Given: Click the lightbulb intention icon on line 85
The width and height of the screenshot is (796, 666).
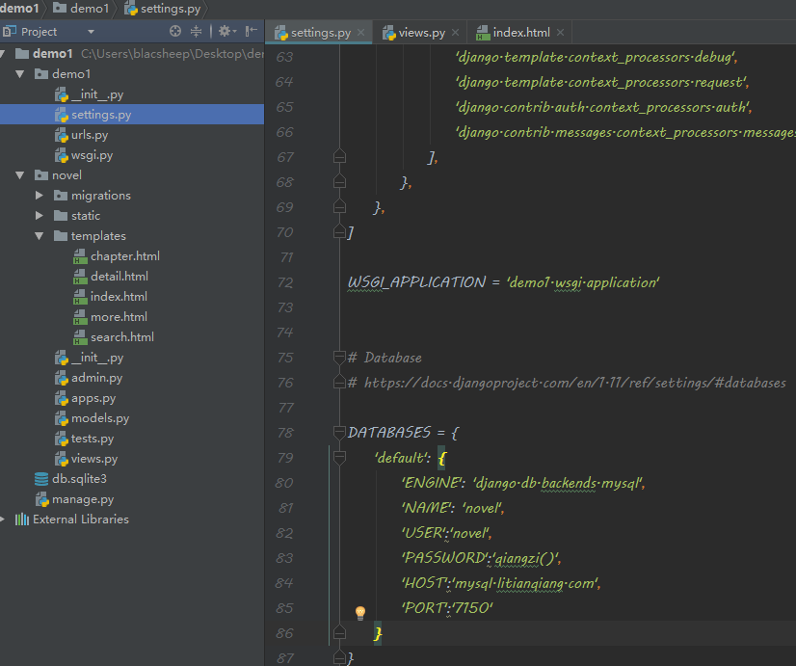Looking at the screenshot, I should pyautogui.click(x=360, y=613).
